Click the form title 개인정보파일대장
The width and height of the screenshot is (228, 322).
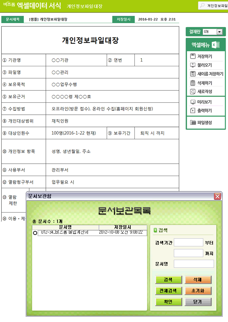tap(90, 40)
